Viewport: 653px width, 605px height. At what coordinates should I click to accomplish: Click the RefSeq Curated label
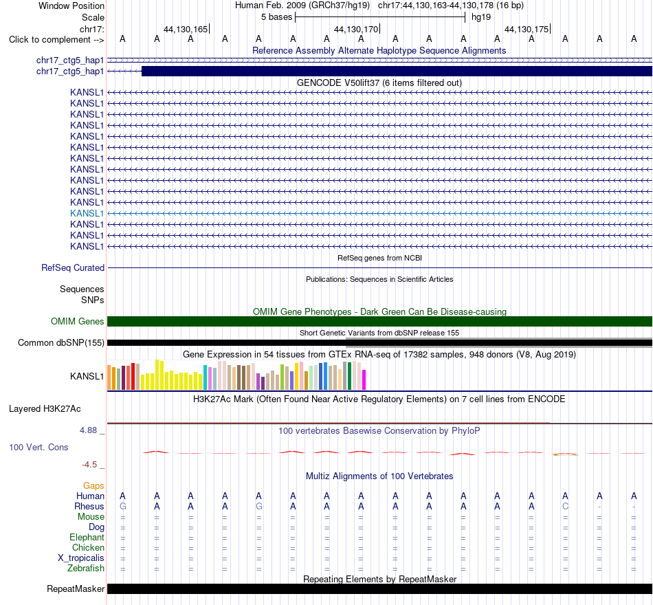[x=72, y=268]
